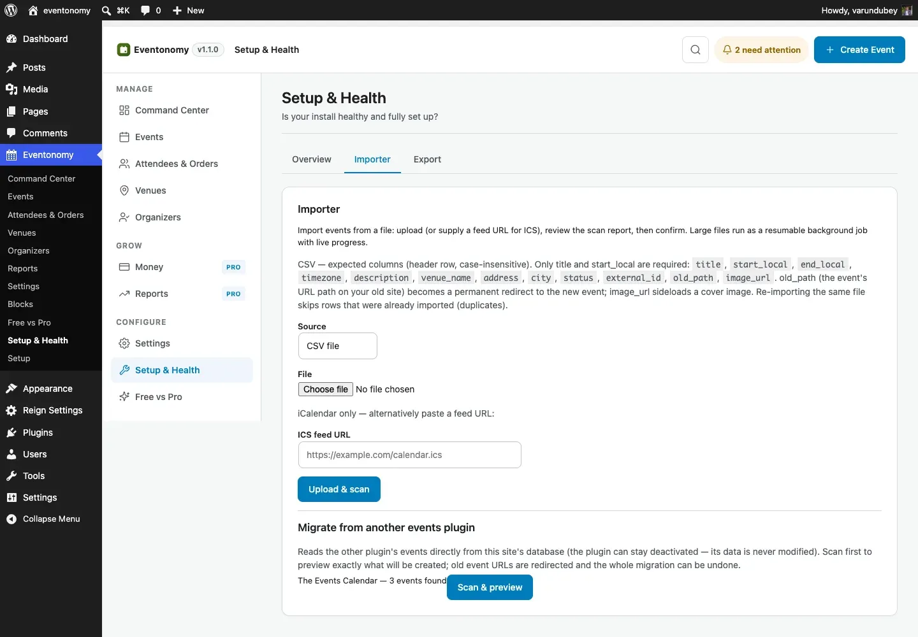Open Venues in WordPress submenu

tap(22, 233)
